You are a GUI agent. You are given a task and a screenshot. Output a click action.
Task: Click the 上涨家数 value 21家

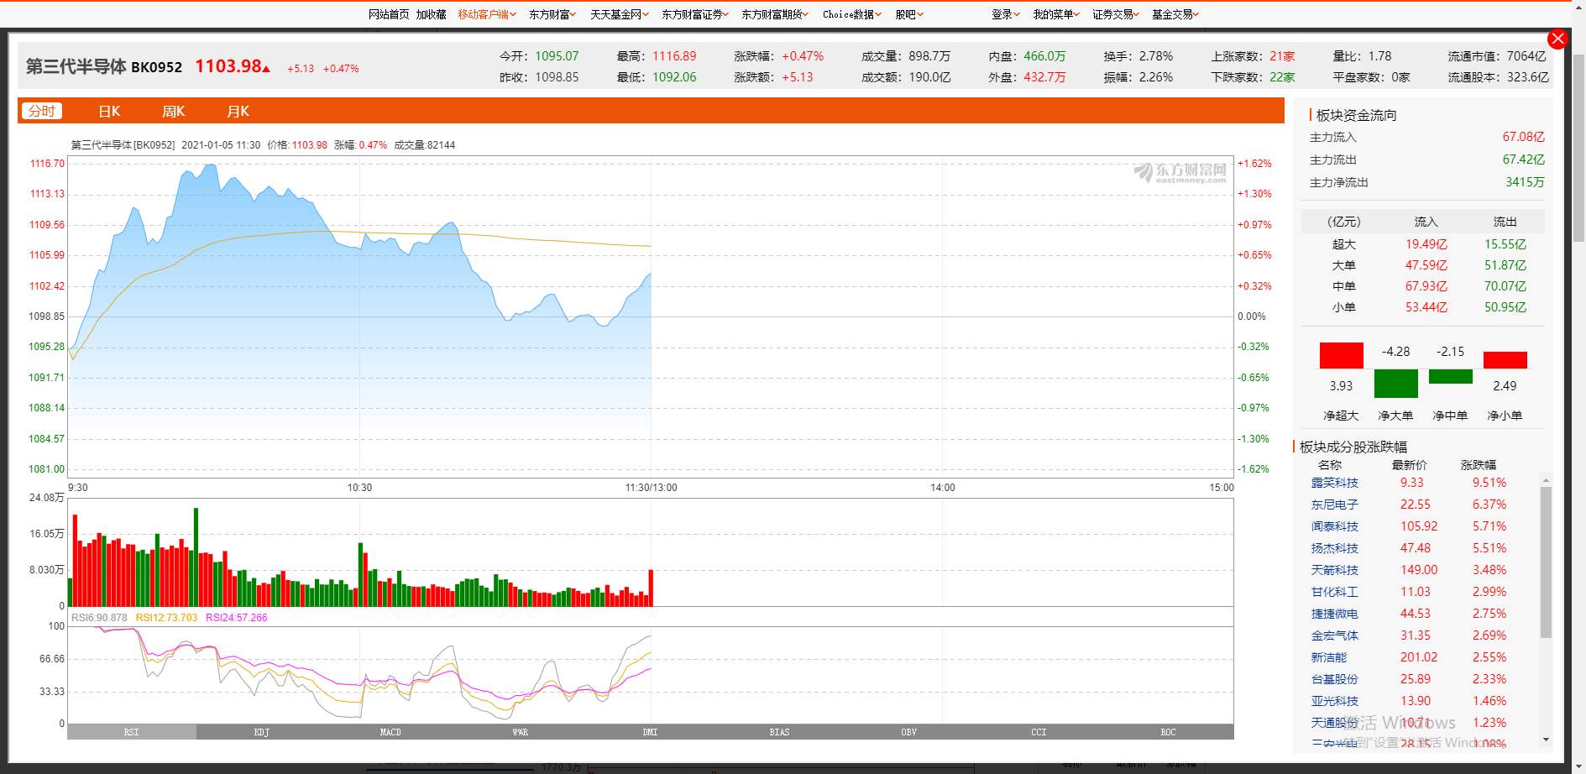[x=1282, y=56]
